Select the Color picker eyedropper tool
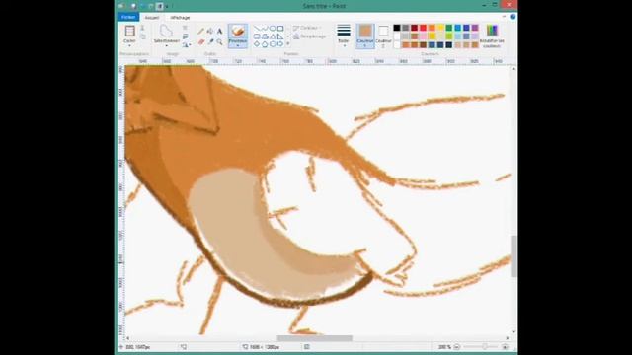Image resolution: width=632 pixels, height=355 pixels. click(210, 41)
